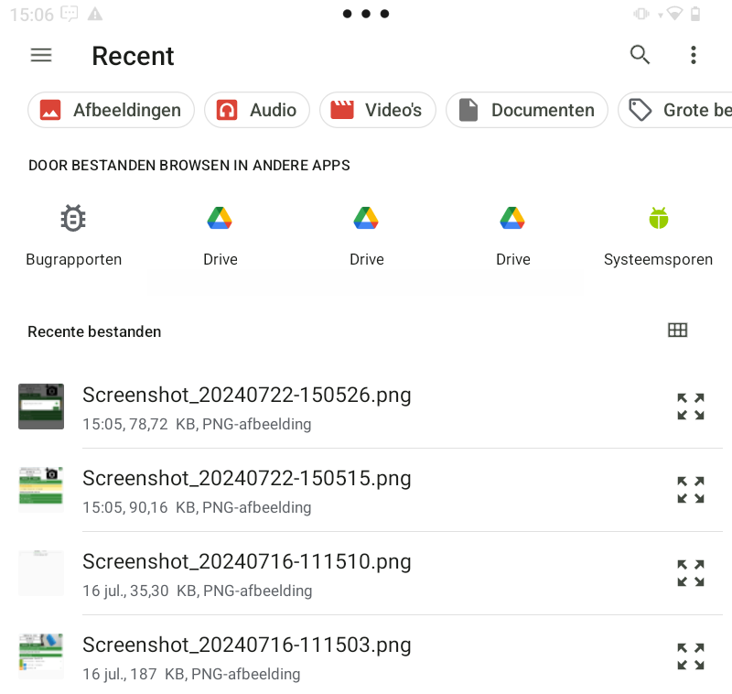Filter by Afbeeldingen chip
The height and width of the screenshot is (694, 732).
[111, 110]
